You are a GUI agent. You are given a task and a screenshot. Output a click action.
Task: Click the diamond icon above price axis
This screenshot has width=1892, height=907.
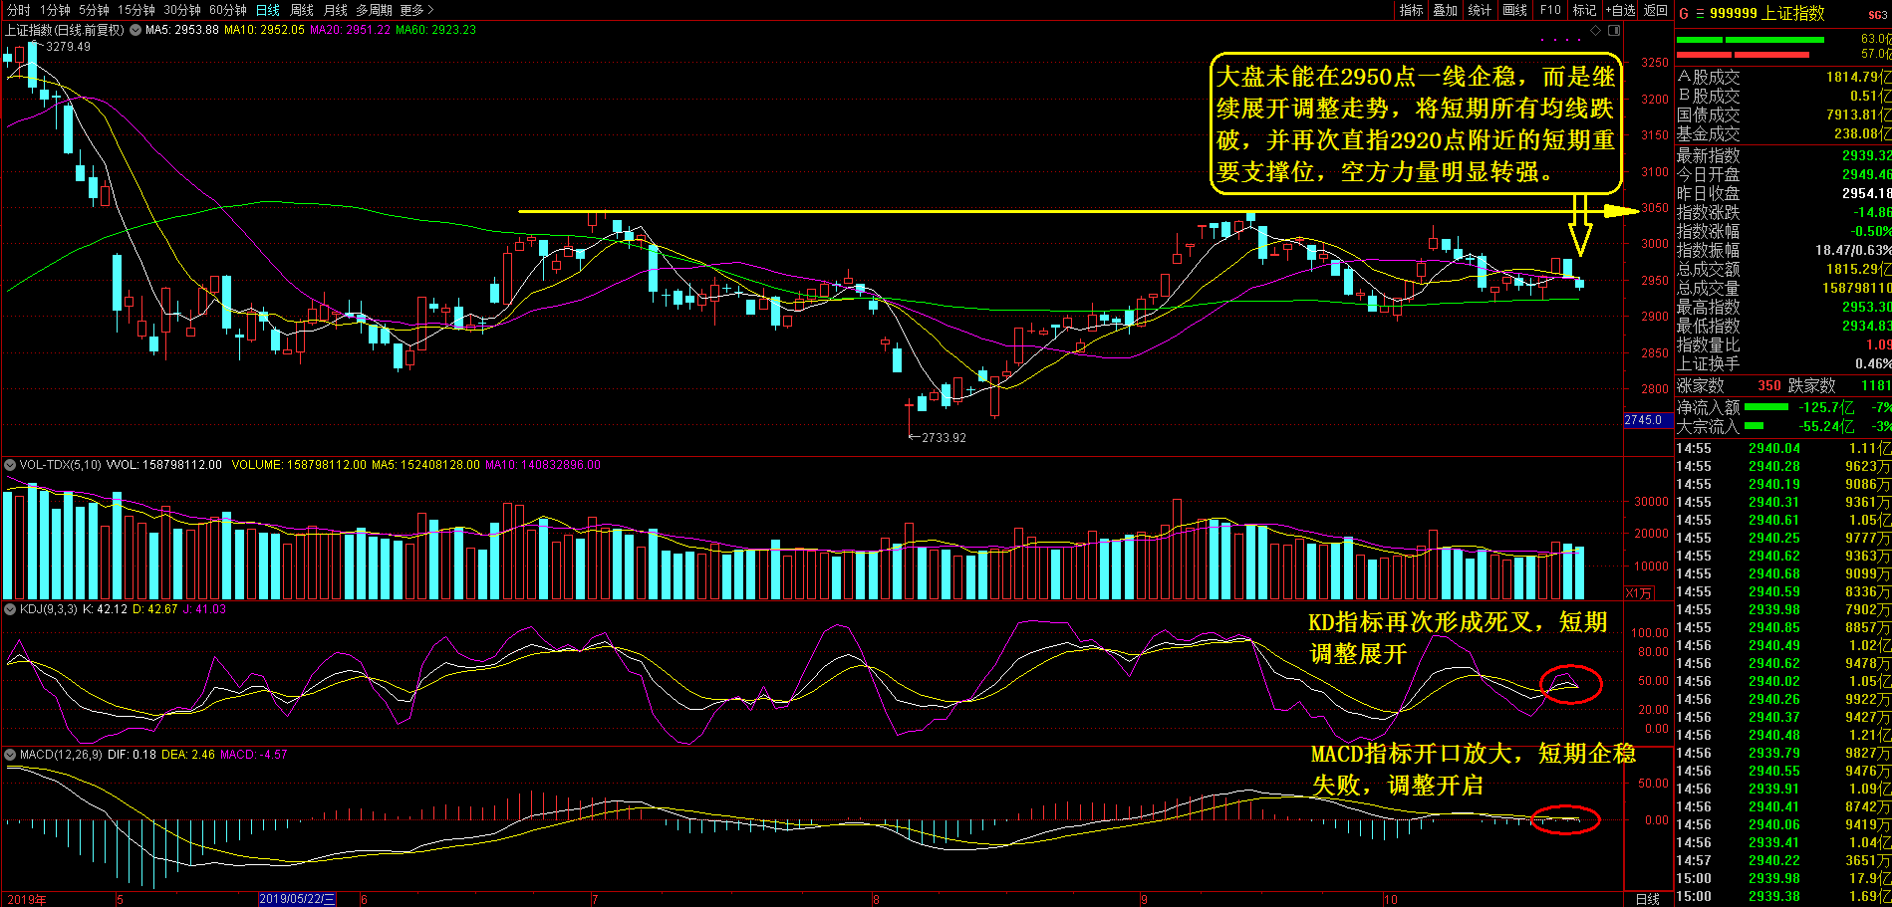[x=1596, y=30]
